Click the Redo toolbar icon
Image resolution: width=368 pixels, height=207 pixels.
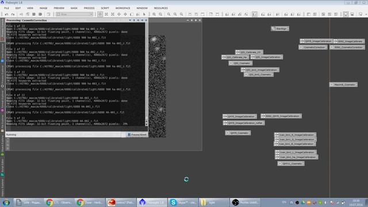click(x=13, y=14)
